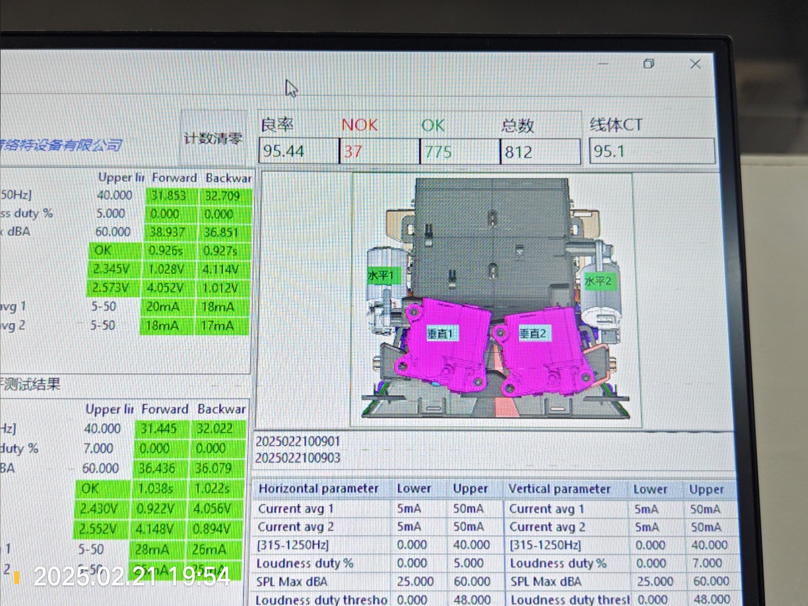Select the OK count field showing 775

click(x=459, y=151)
